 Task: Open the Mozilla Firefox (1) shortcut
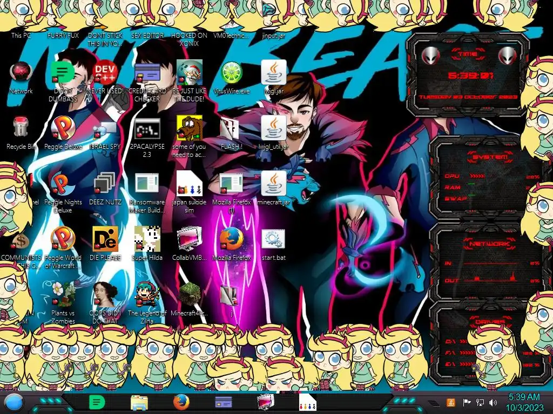[231, 184]
